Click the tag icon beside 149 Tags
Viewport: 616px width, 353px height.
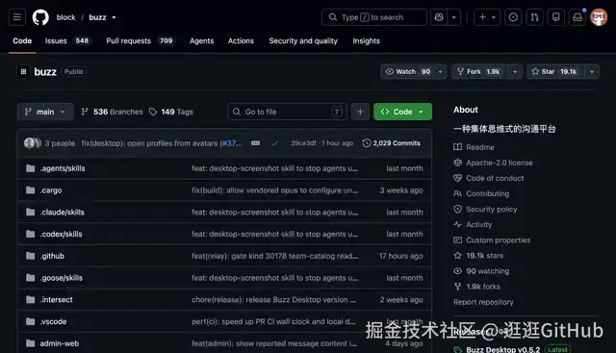[x=153, y=112]
